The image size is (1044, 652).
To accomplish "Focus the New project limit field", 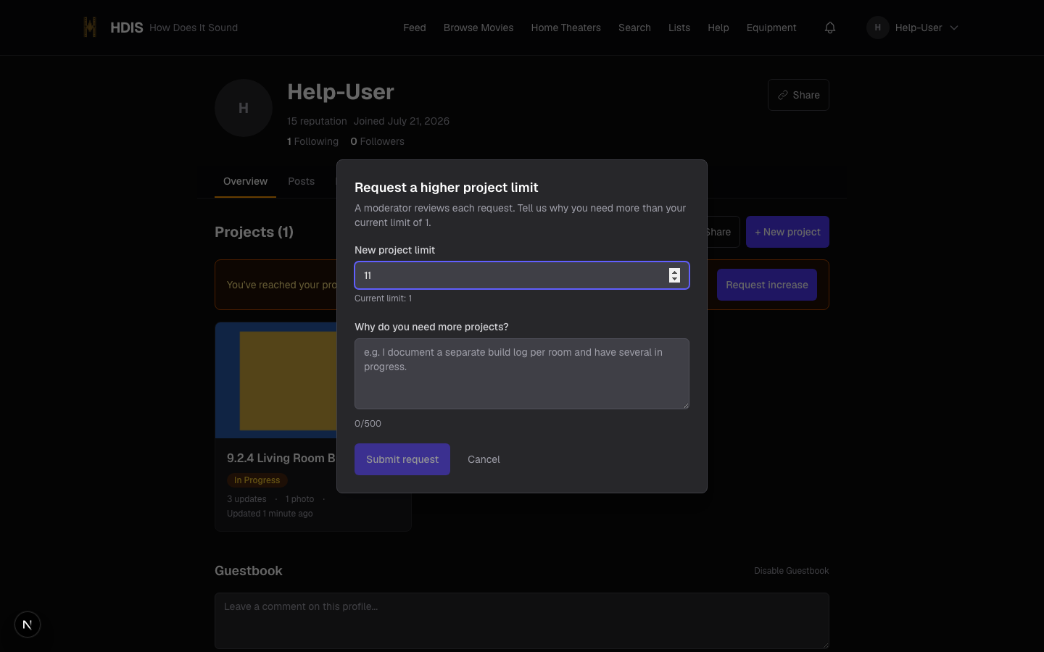I will pyautogui.click(x=522, y=275).
